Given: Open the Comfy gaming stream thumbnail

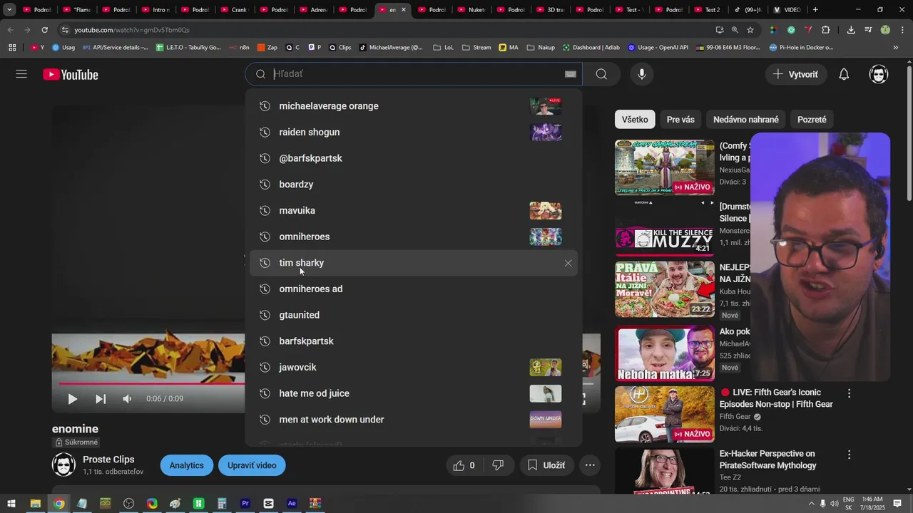Looking at the screenshot, I should [x=665, y=167].
